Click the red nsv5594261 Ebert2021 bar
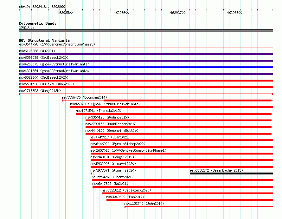 point(183,180)
